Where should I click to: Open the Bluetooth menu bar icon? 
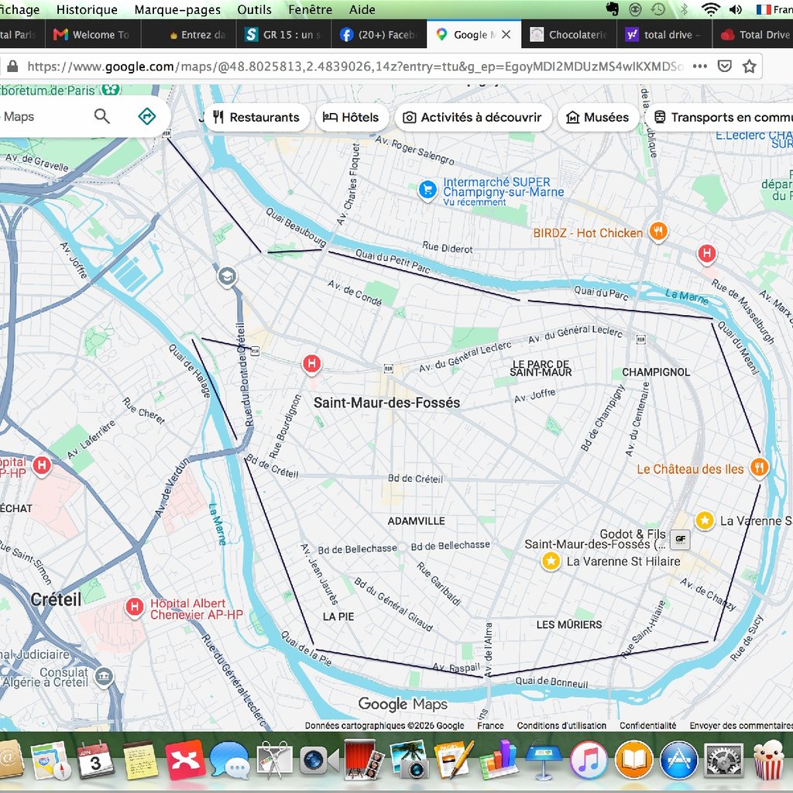(684, 9)
